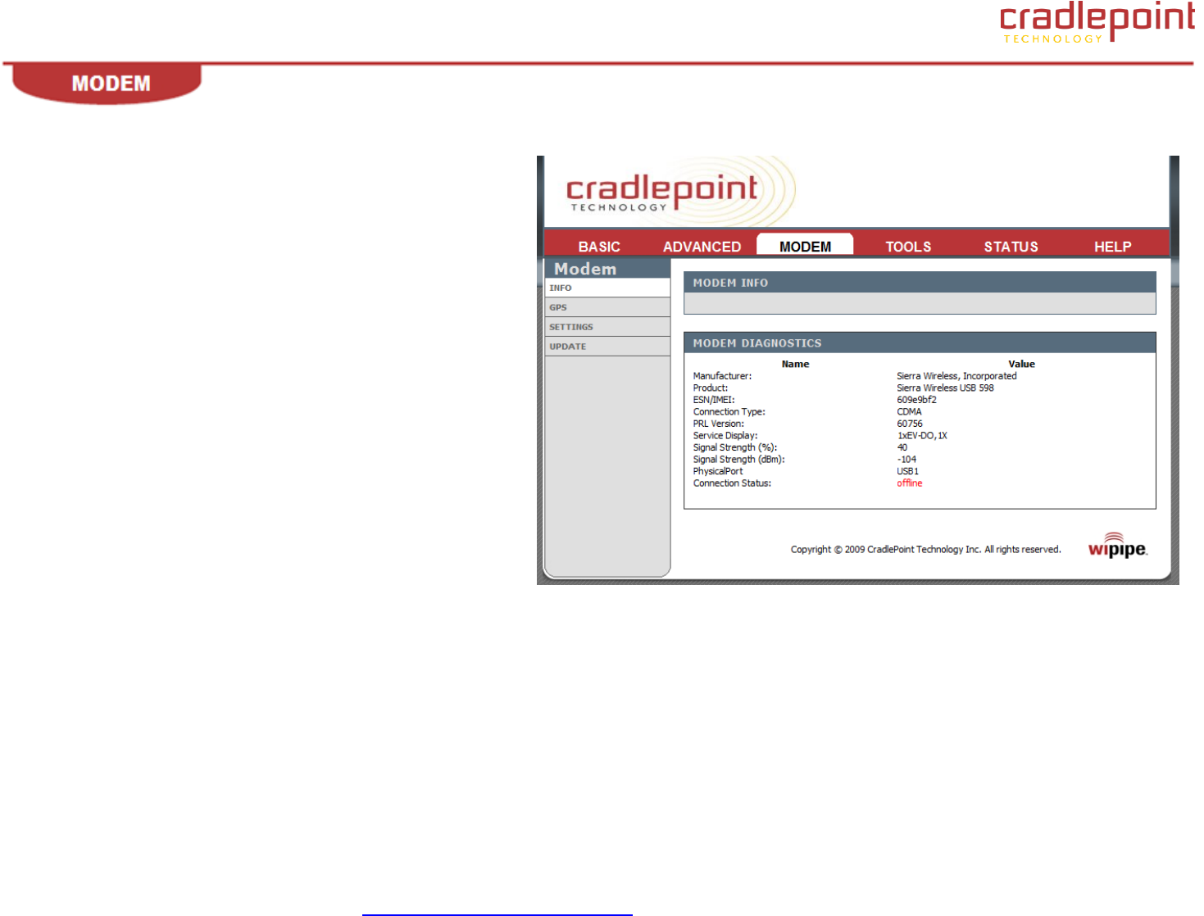Click the PhysicalPort label
The height and width of the screenshot is (916, 1204).
pyautogui.click(x=718, y=471)
